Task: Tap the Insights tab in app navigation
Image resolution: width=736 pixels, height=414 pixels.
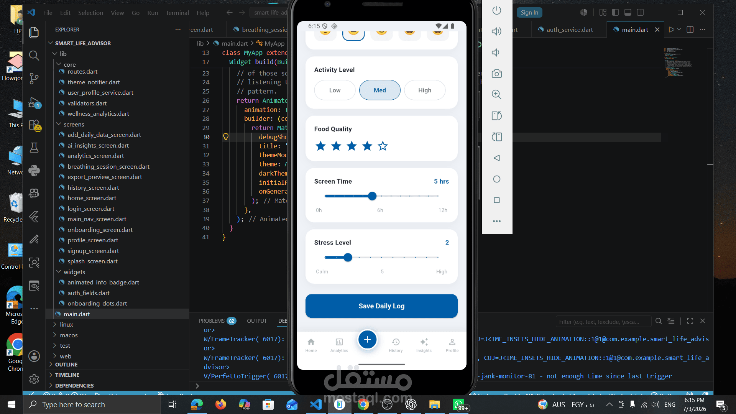Action: point(424,345)
